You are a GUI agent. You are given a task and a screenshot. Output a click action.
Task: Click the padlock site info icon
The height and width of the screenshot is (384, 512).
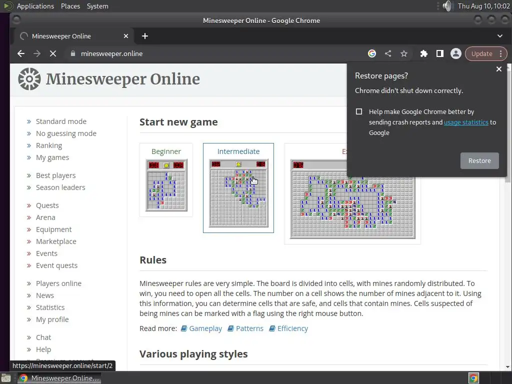click(x=73, y=53)
